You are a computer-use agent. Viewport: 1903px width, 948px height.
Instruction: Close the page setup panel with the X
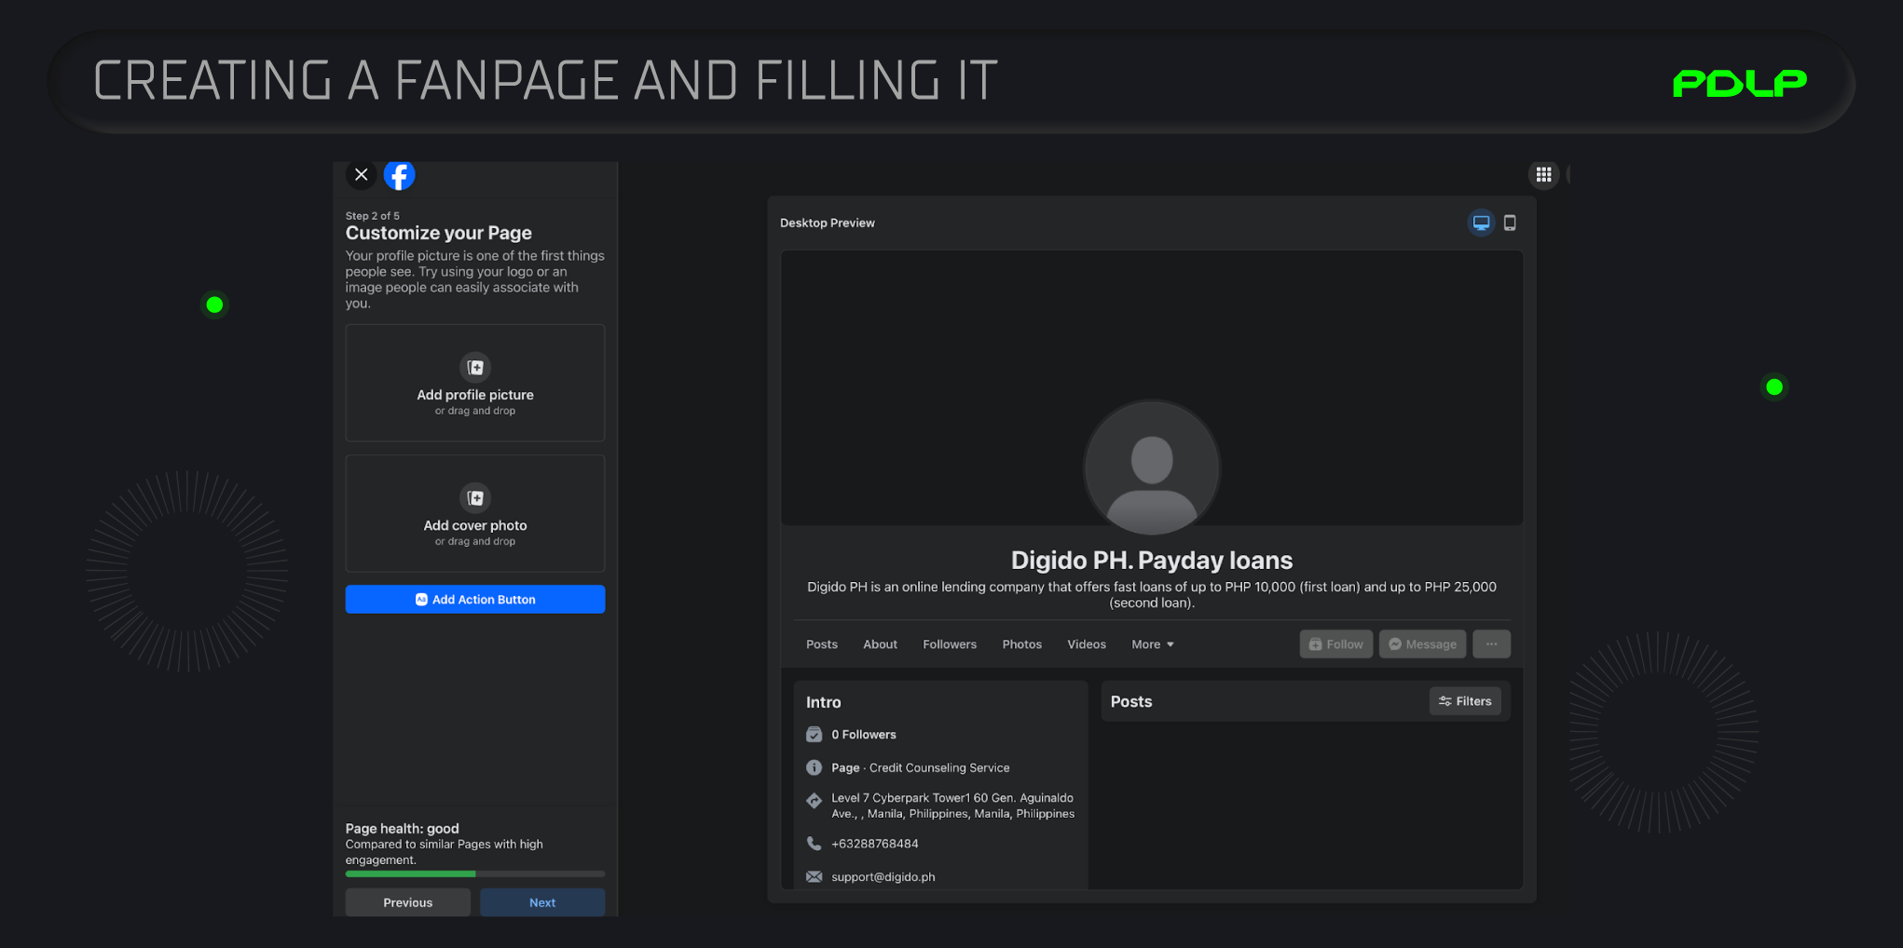click(x=362, y=174)
